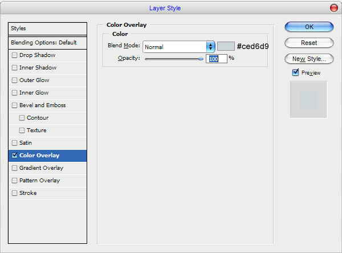Click the style preview thumbnail
This screenshot has width=342, height=253.
pos(308,100)
